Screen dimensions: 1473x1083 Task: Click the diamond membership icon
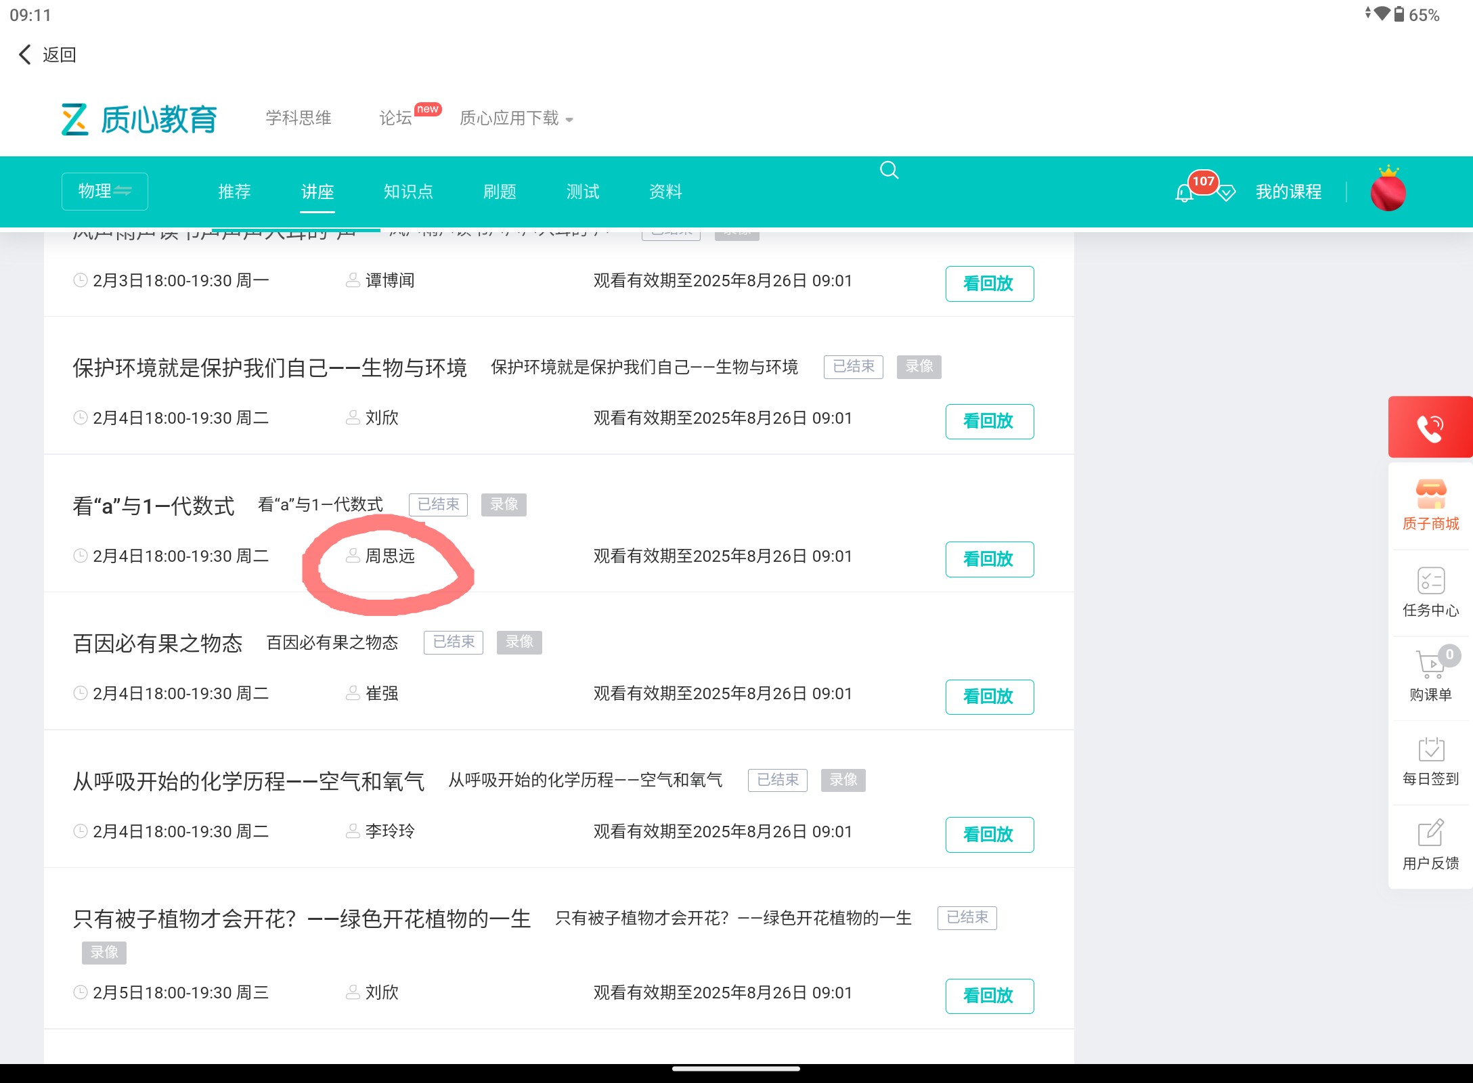point(1227,194)
